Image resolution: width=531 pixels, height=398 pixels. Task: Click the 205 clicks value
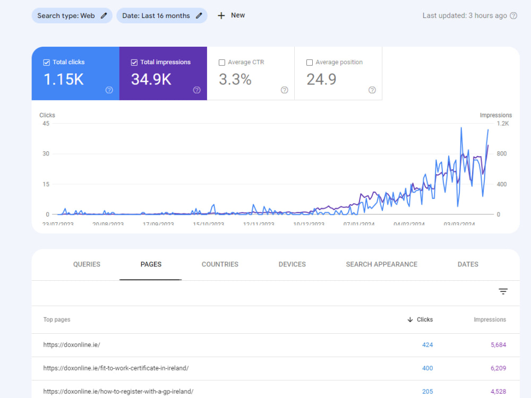click(x=427, y=392)
